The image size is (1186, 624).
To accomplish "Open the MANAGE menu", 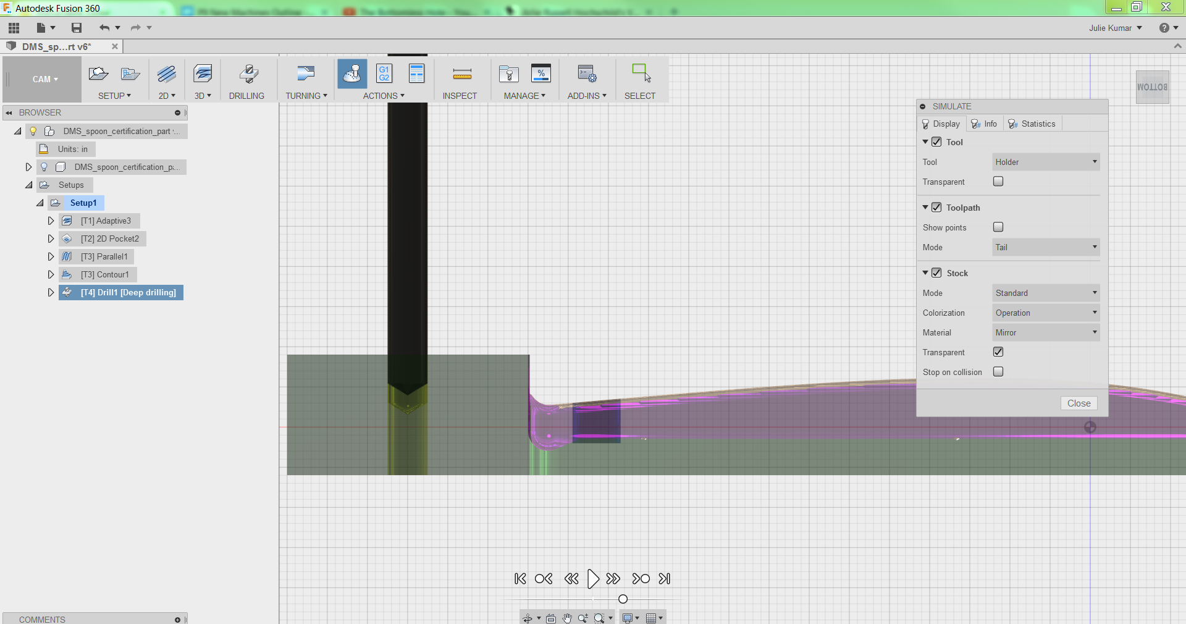I will (524, 96).
